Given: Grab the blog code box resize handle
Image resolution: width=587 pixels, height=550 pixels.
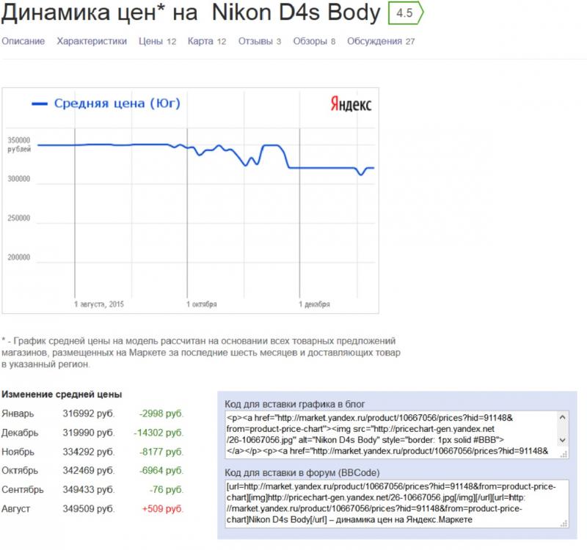Looking at the screenshot, I should pos(564,454).
